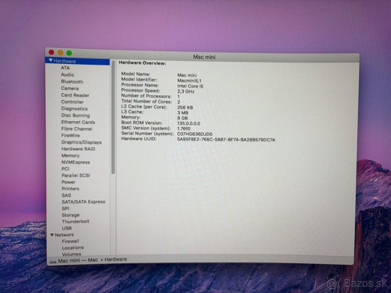This screenshot has height=293, width=391.
Task: View Ethernet Cards information
Action: point(78,122)
